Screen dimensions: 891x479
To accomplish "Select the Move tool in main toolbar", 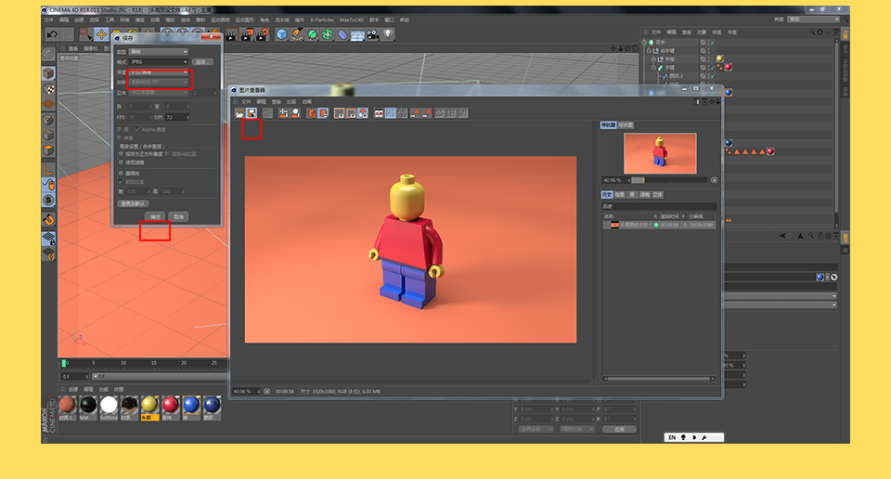I will 101,34.
